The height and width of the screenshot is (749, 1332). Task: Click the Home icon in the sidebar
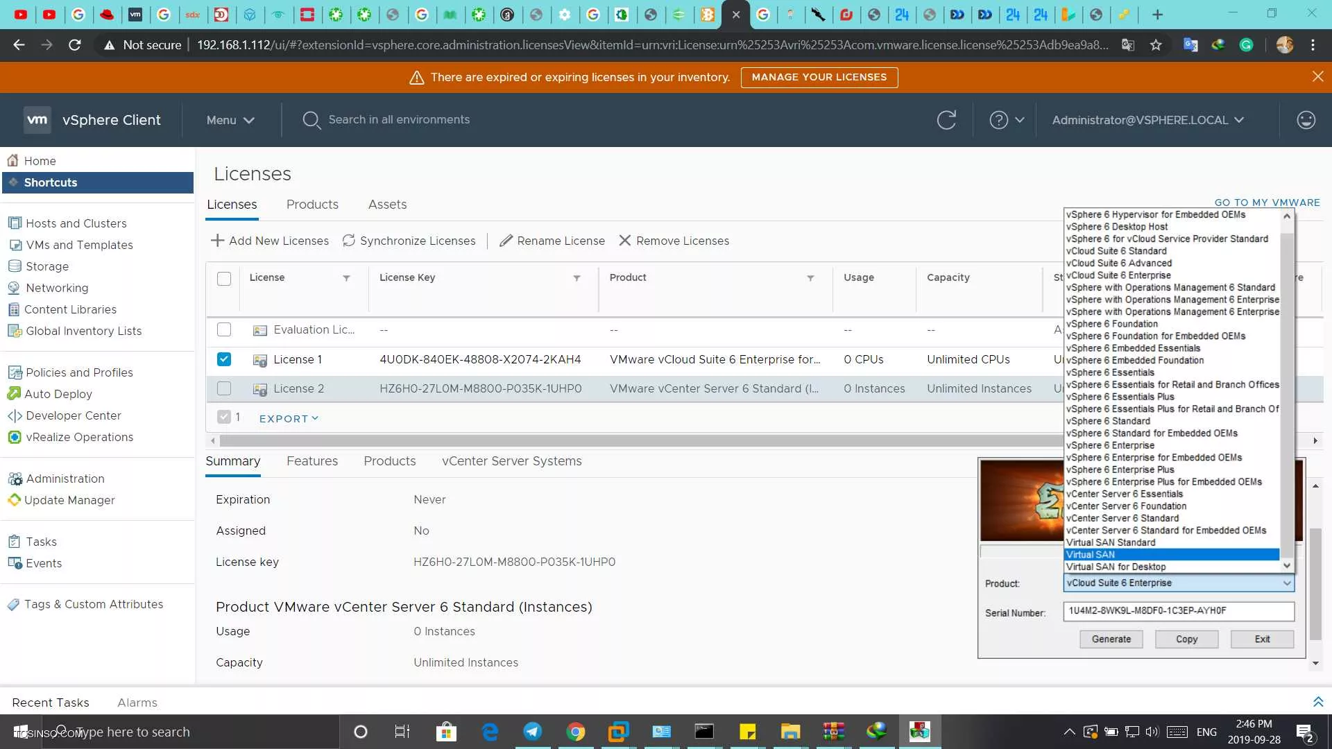[12, 161]
